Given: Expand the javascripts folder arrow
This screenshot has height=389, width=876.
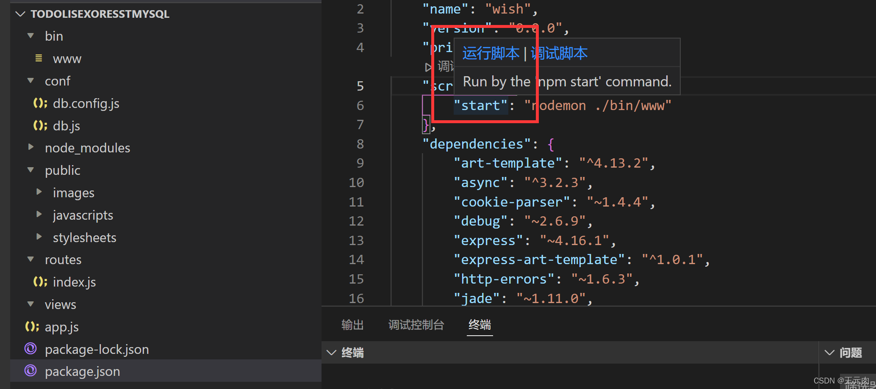Looking at the screenshot, I should tap(39, 214).
